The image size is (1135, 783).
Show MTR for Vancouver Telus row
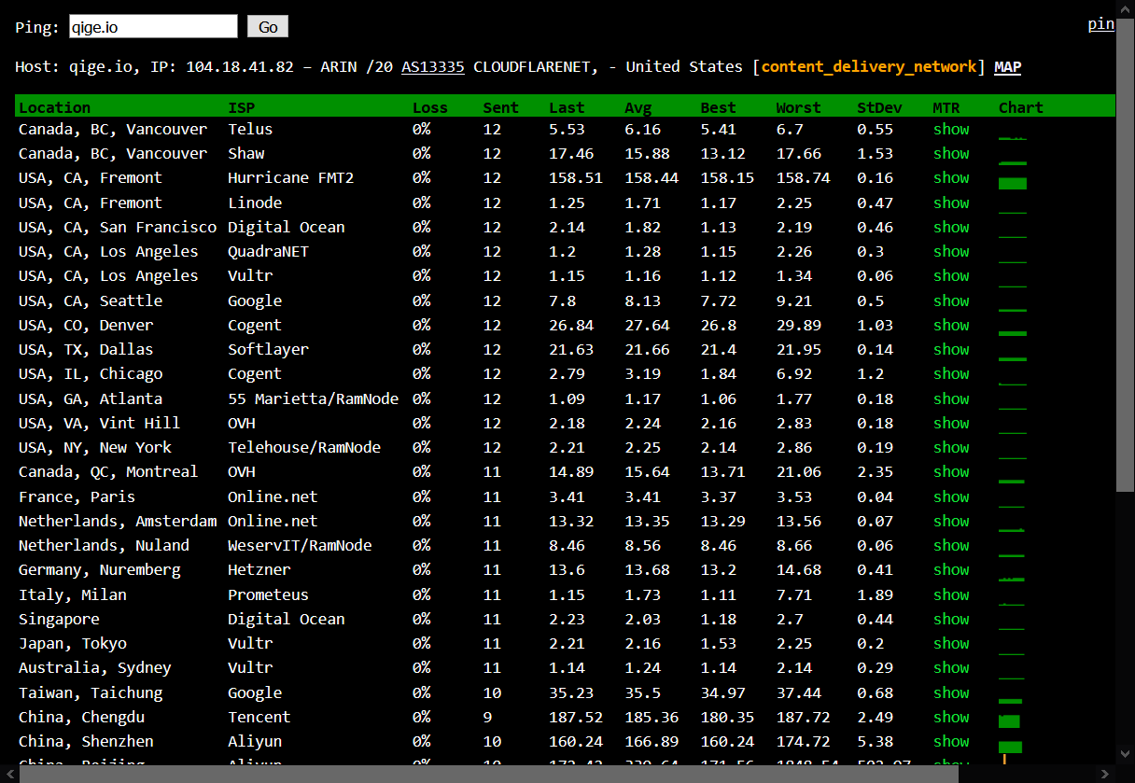click(951, 129)
